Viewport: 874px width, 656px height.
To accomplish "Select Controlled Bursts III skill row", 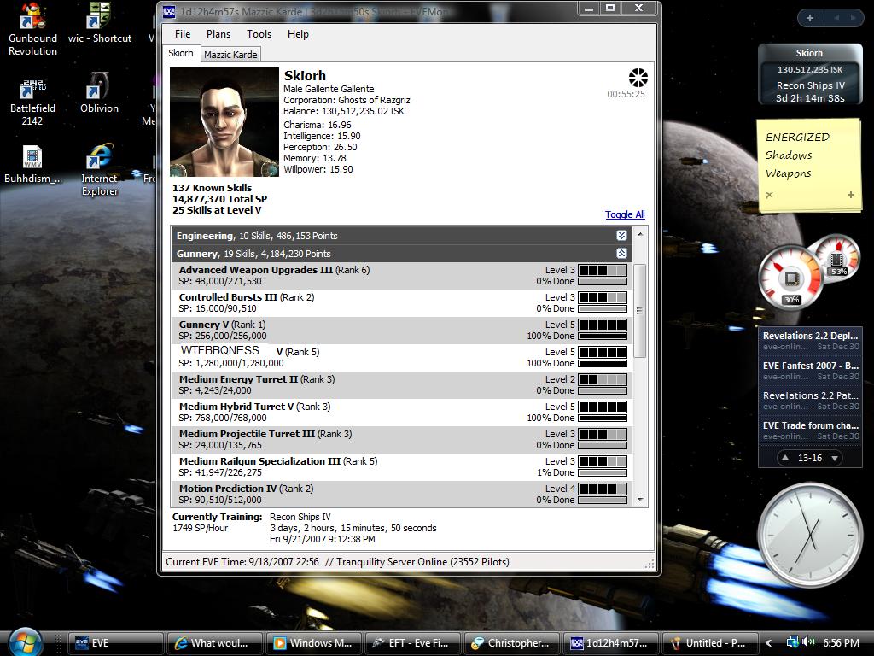I will point(402,303).
